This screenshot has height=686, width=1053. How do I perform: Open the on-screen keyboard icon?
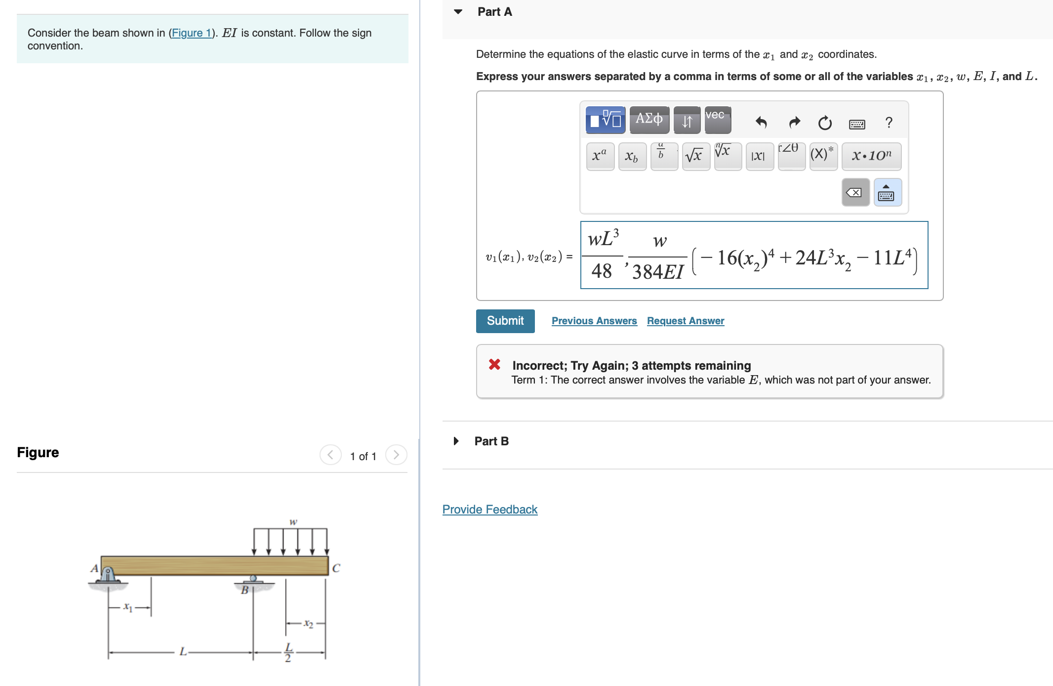[856, 124]
